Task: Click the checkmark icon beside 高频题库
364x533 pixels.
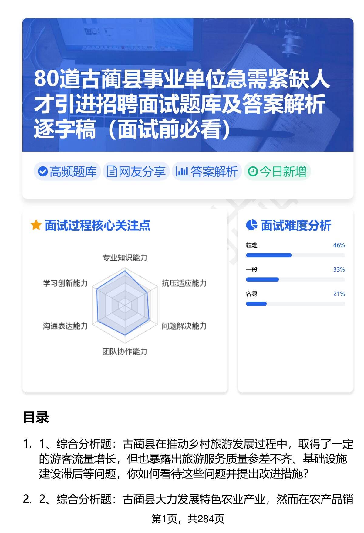Action: click(x=43, y=172)
